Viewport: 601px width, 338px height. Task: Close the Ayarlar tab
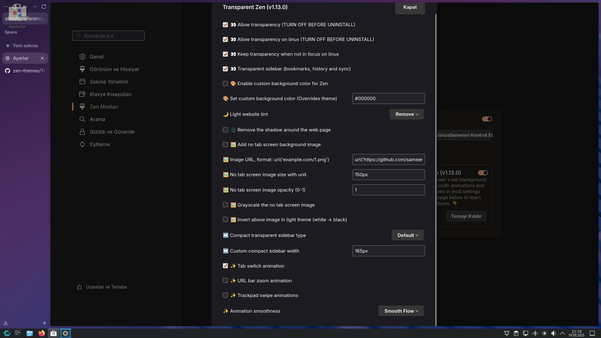coord(42,58)
